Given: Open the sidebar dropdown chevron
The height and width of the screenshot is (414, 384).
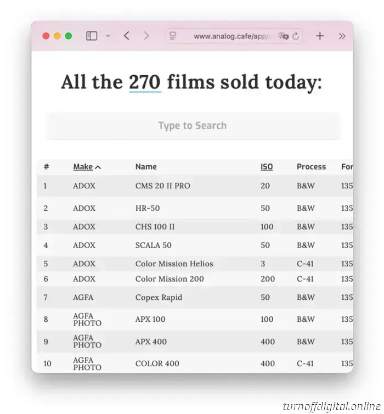Looking at the screenshot, I should tap(108, 36).
